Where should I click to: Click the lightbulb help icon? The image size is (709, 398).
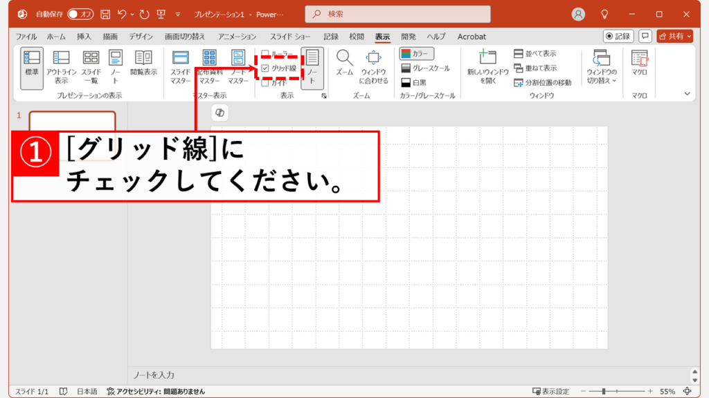(604, 15)
